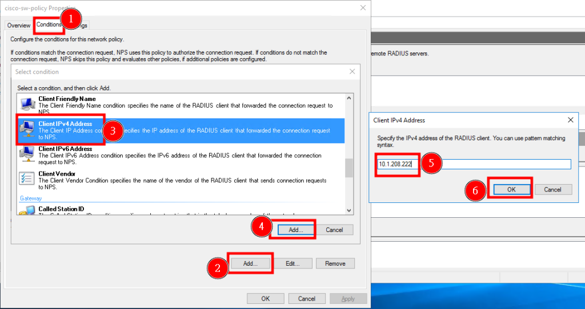The width and height of the screenshot is (585, 309).
Task: Close the Select condition dialog
Action: (352, 71)
